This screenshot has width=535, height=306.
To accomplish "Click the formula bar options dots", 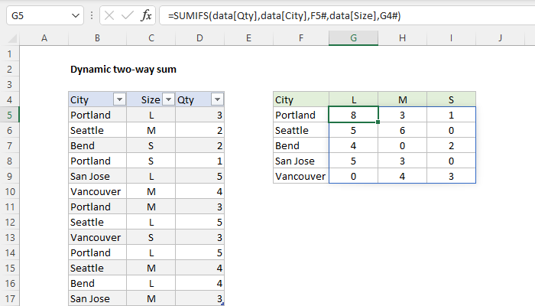I will point(92,15).
